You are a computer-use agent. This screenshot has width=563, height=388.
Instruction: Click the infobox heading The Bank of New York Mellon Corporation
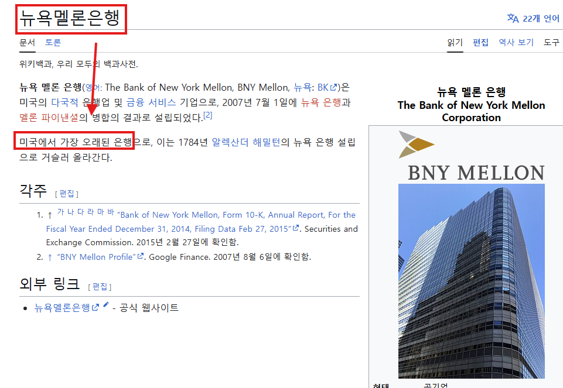472,111
